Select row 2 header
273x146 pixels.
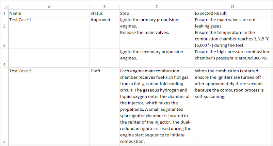click(x=4, y=26)
